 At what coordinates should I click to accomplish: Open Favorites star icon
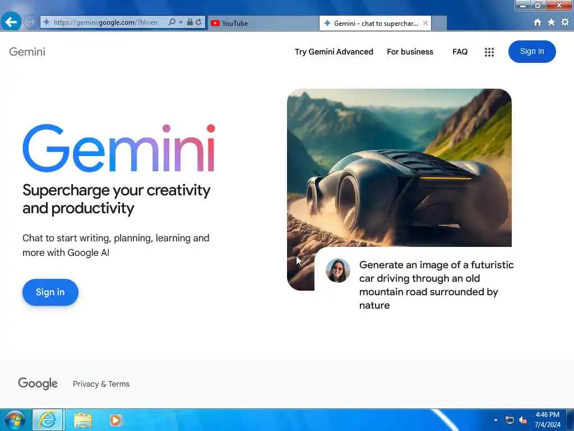pyautogui.click(x=552, y=22)
